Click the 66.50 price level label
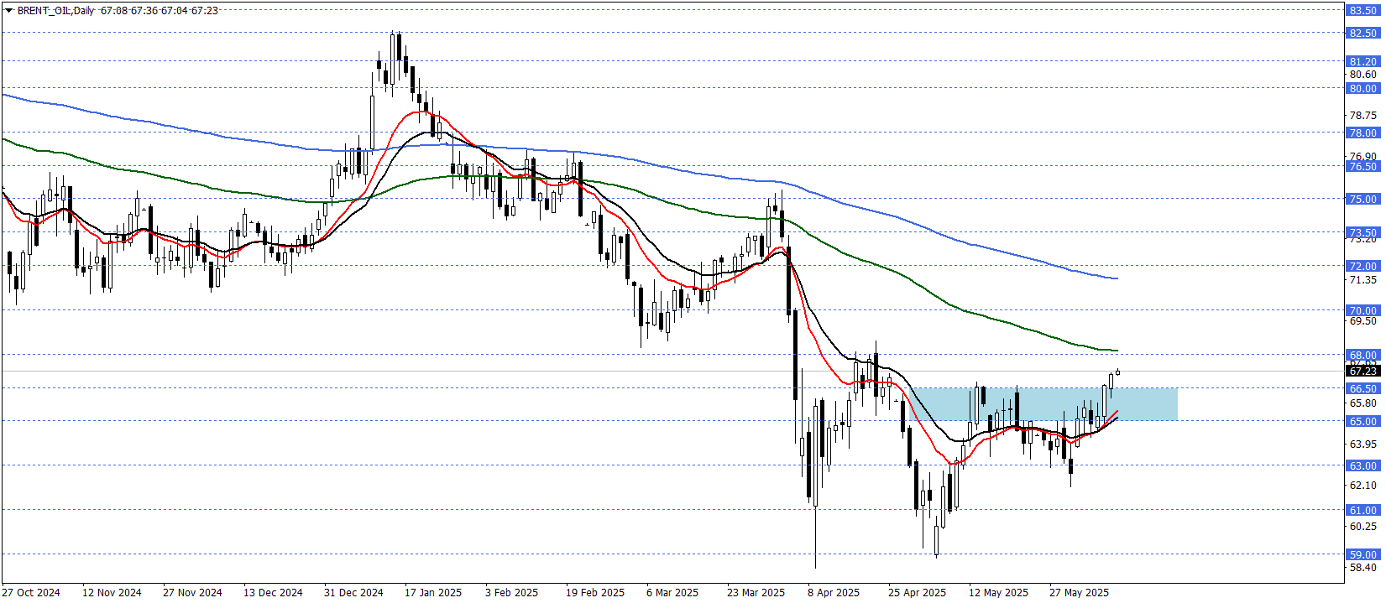Viewport: 1386px width, 603px height. click(1363, 388)
